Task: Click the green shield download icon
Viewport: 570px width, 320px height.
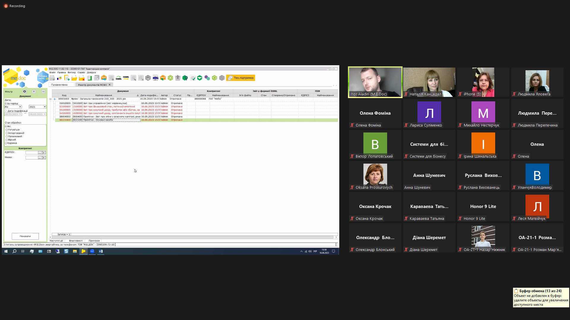Action: point(200,78)
